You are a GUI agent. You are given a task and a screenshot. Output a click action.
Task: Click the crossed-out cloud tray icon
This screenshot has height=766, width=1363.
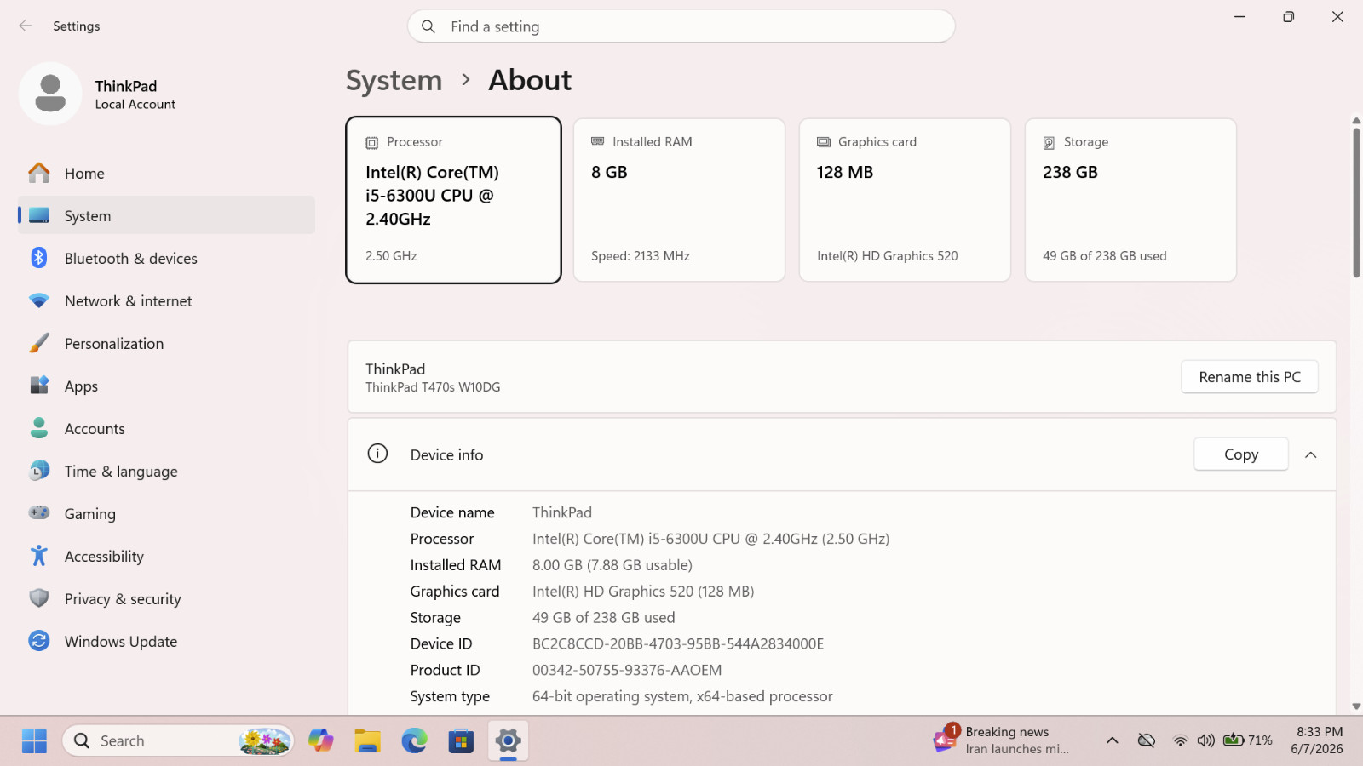point(1147,740)
